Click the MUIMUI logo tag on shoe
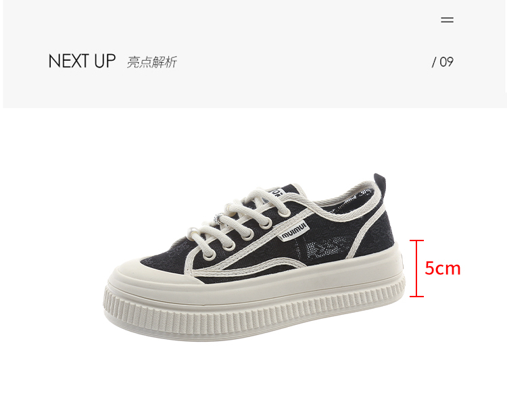 pos(294,232)
